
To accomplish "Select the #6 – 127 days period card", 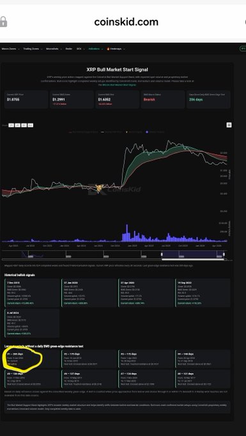I will [x=89, y=379].
